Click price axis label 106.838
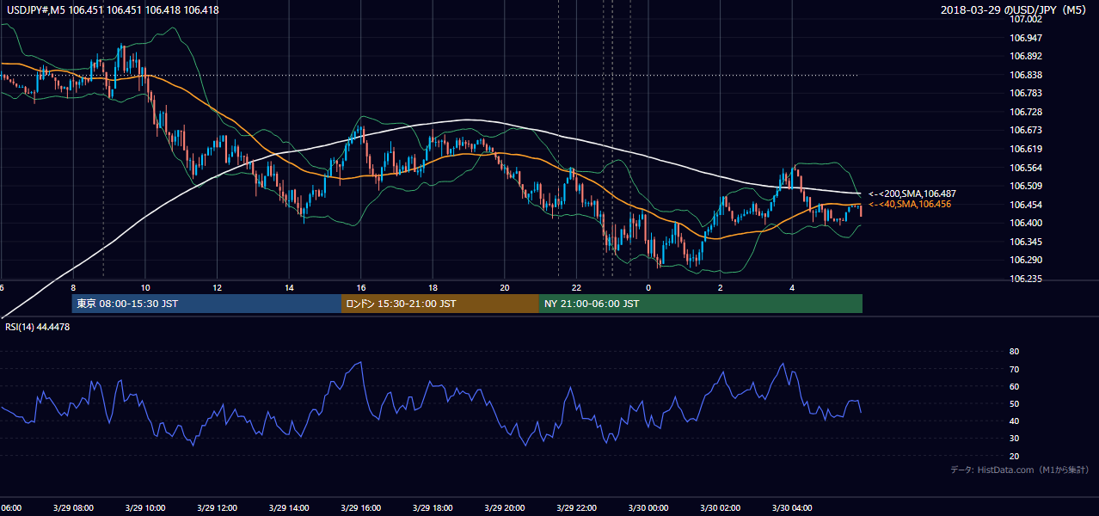The image size is (1099, 516). tap(1025, 75)
